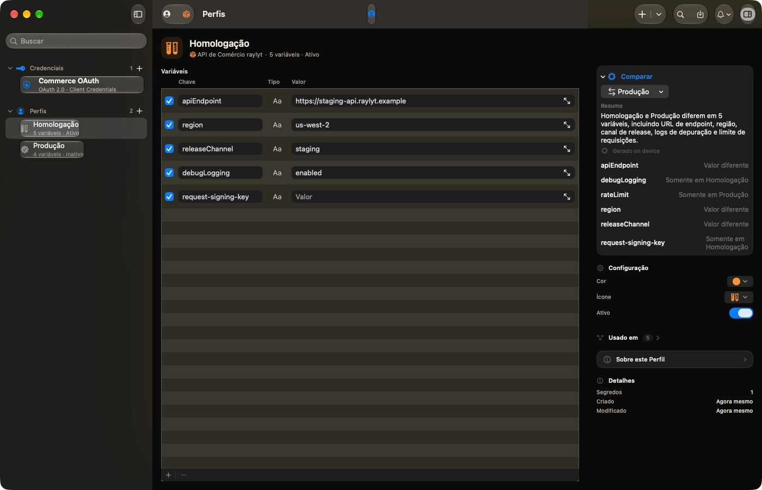Open Sobre este Perfil
This screenshot has width=762, height=490.
675,359
